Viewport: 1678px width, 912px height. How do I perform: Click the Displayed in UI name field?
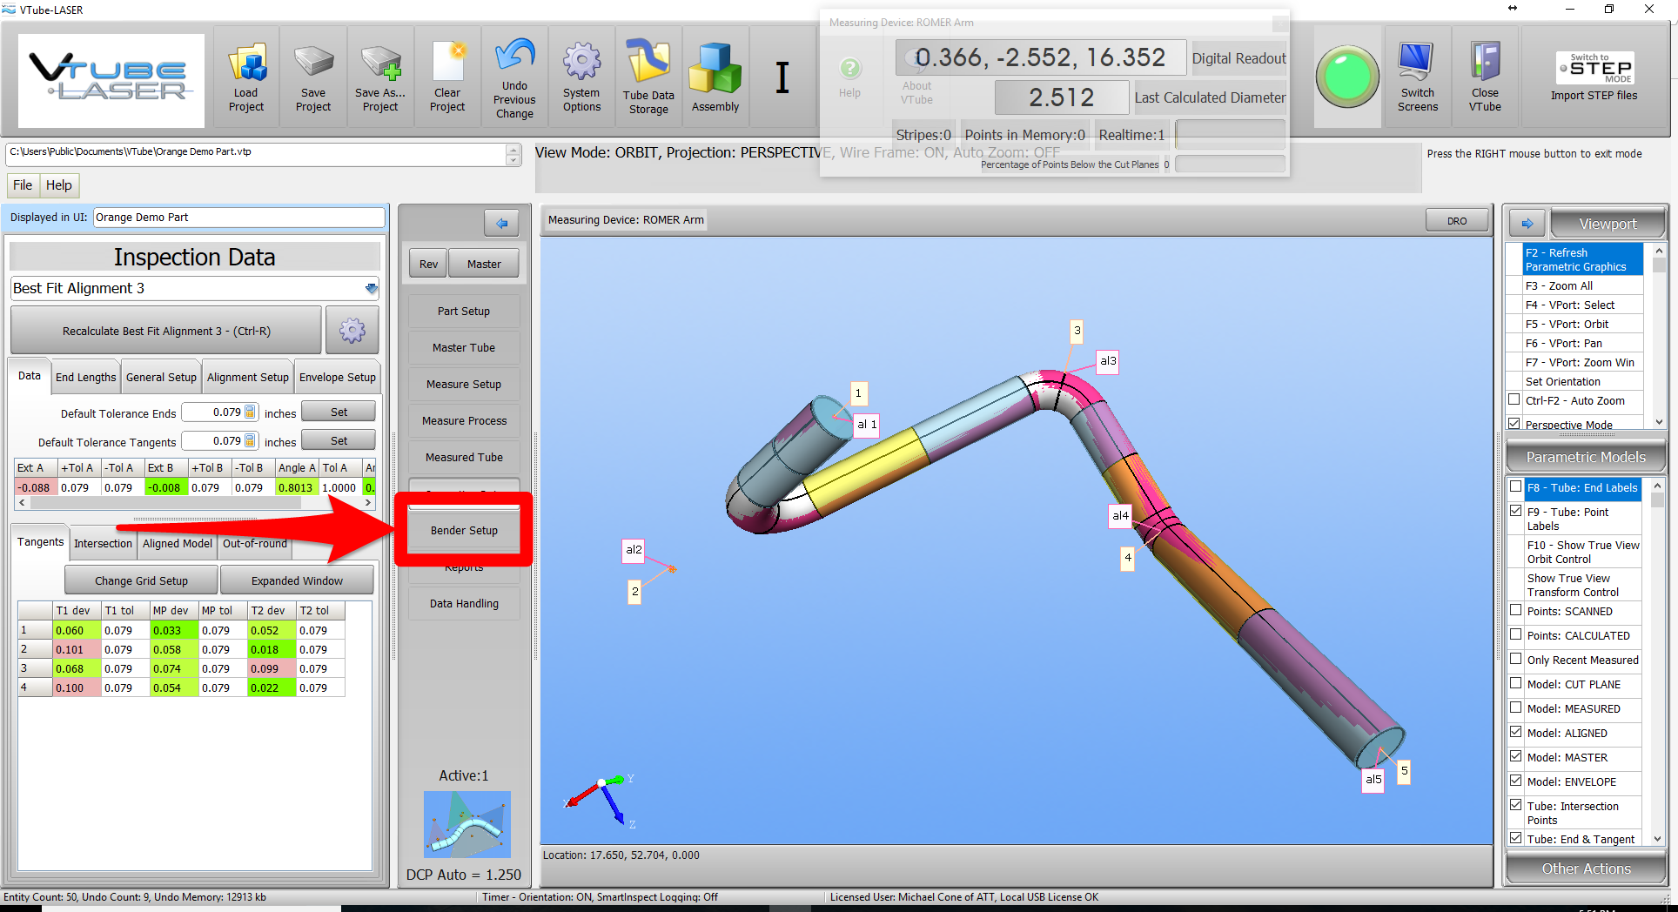[239, 218]
